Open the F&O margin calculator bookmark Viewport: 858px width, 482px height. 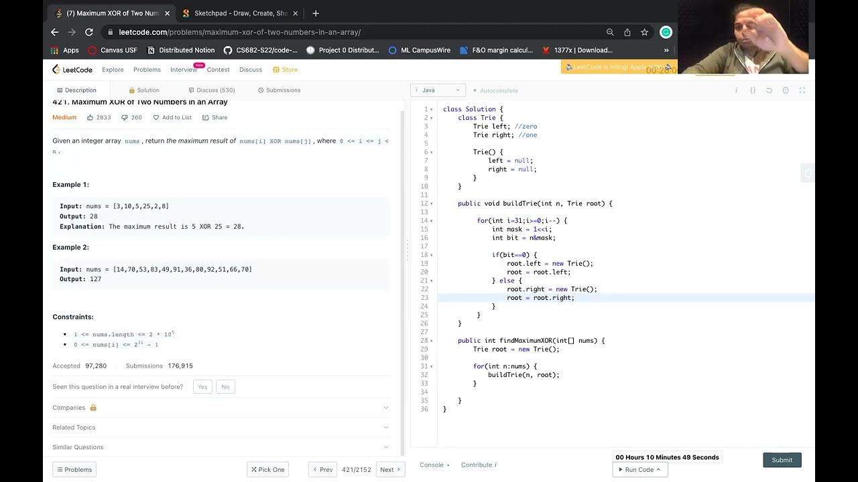(496, 50)
